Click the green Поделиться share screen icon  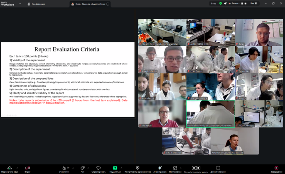(x=115, y=168)
